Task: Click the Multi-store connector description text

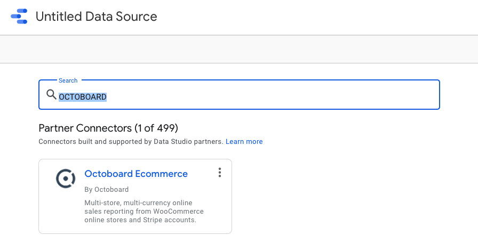Action: pyautogui.click(x=144, y=212)
